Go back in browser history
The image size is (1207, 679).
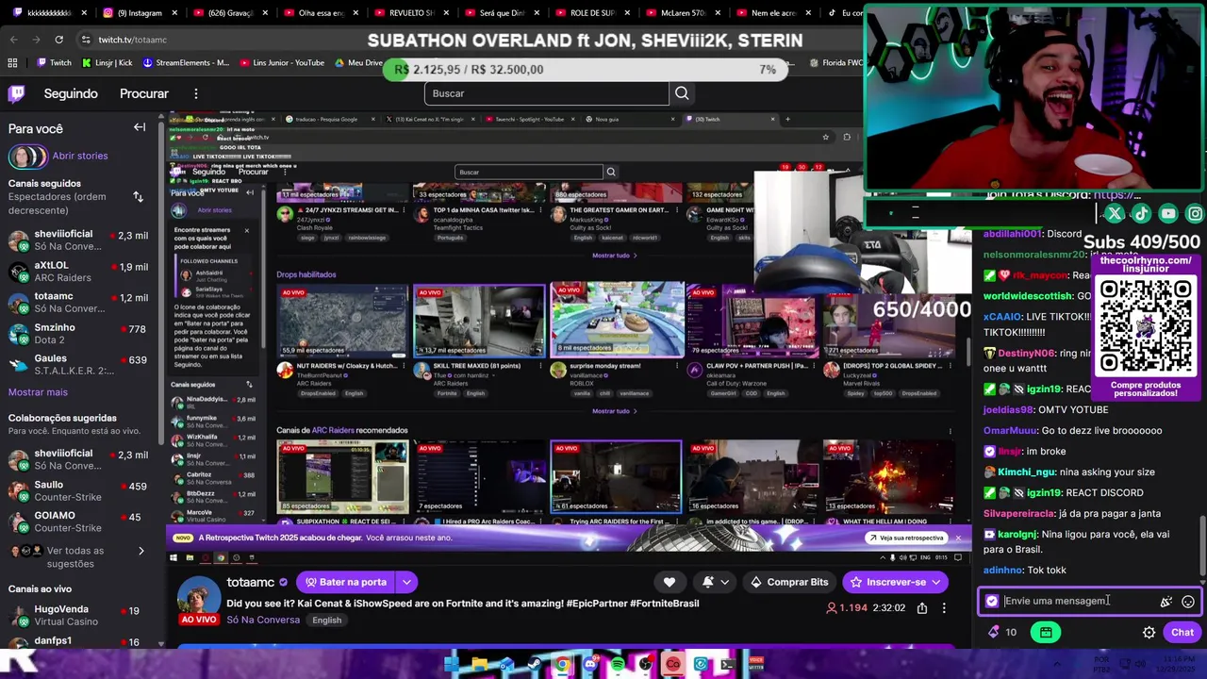tap(13, 40)
